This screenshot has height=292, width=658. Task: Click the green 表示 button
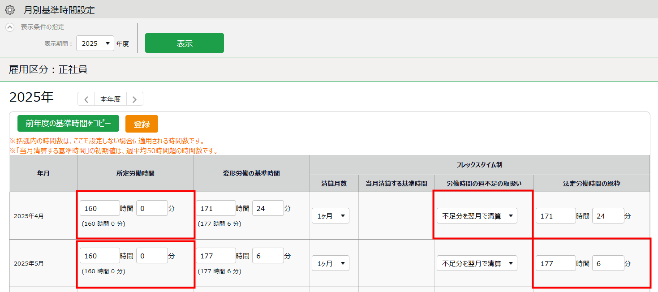(184, 43)
